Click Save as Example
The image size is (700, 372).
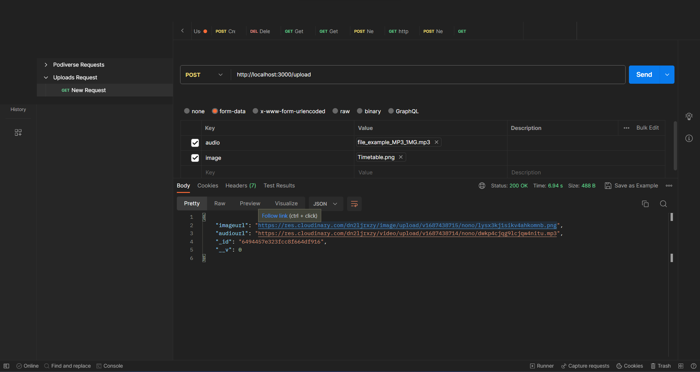pyautogui.click(x=636, y=186)
